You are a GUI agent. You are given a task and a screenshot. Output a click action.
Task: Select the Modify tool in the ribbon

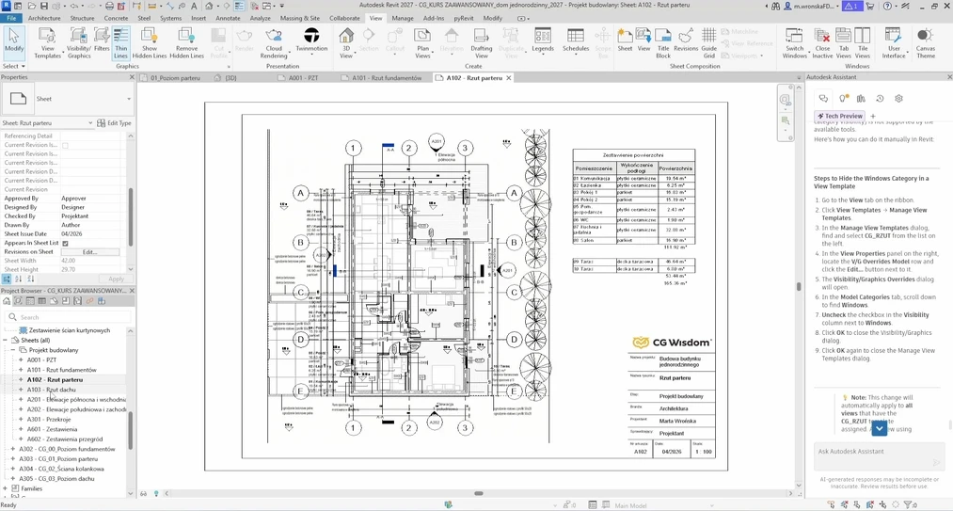[13, 42]
